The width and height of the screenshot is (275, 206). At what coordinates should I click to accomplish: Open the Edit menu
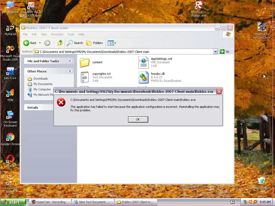[x=34, y=34]
